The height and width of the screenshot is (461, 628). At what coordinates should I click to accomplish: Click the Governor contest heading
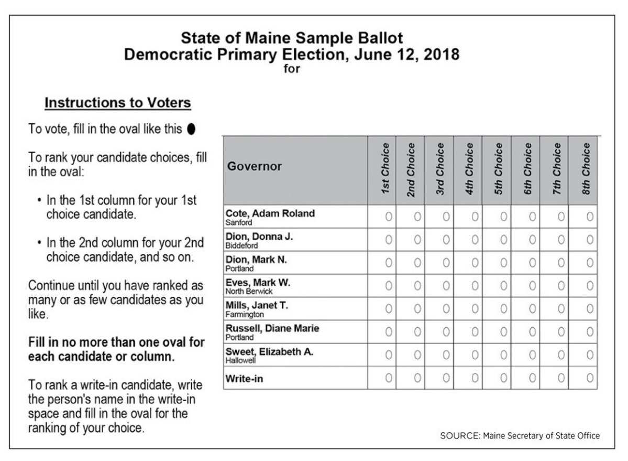[x=255, y=166]
